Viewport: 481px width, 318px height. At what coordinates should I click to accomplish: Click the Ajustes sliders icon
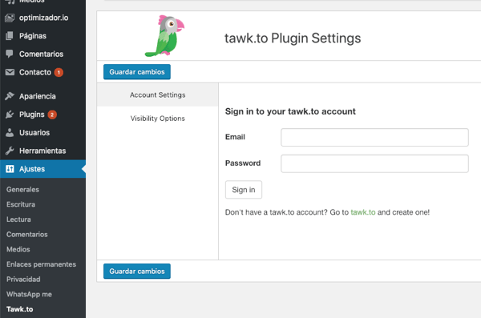pos(10,169)
